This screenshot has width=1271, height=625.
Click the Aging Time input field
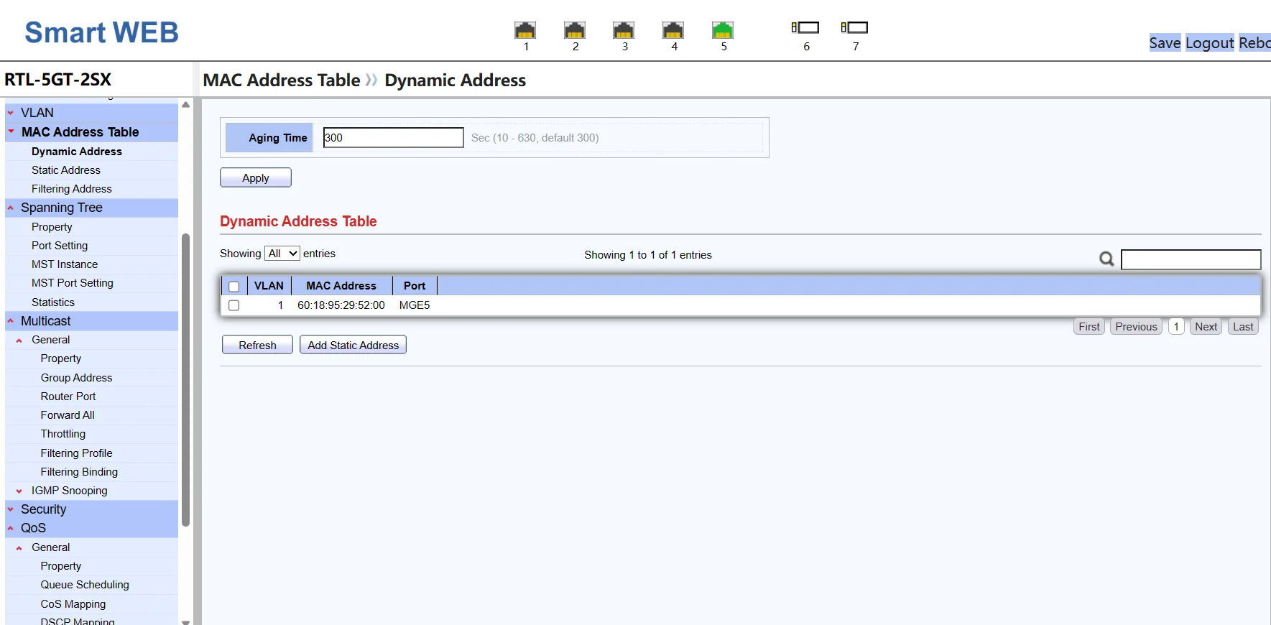393,138
